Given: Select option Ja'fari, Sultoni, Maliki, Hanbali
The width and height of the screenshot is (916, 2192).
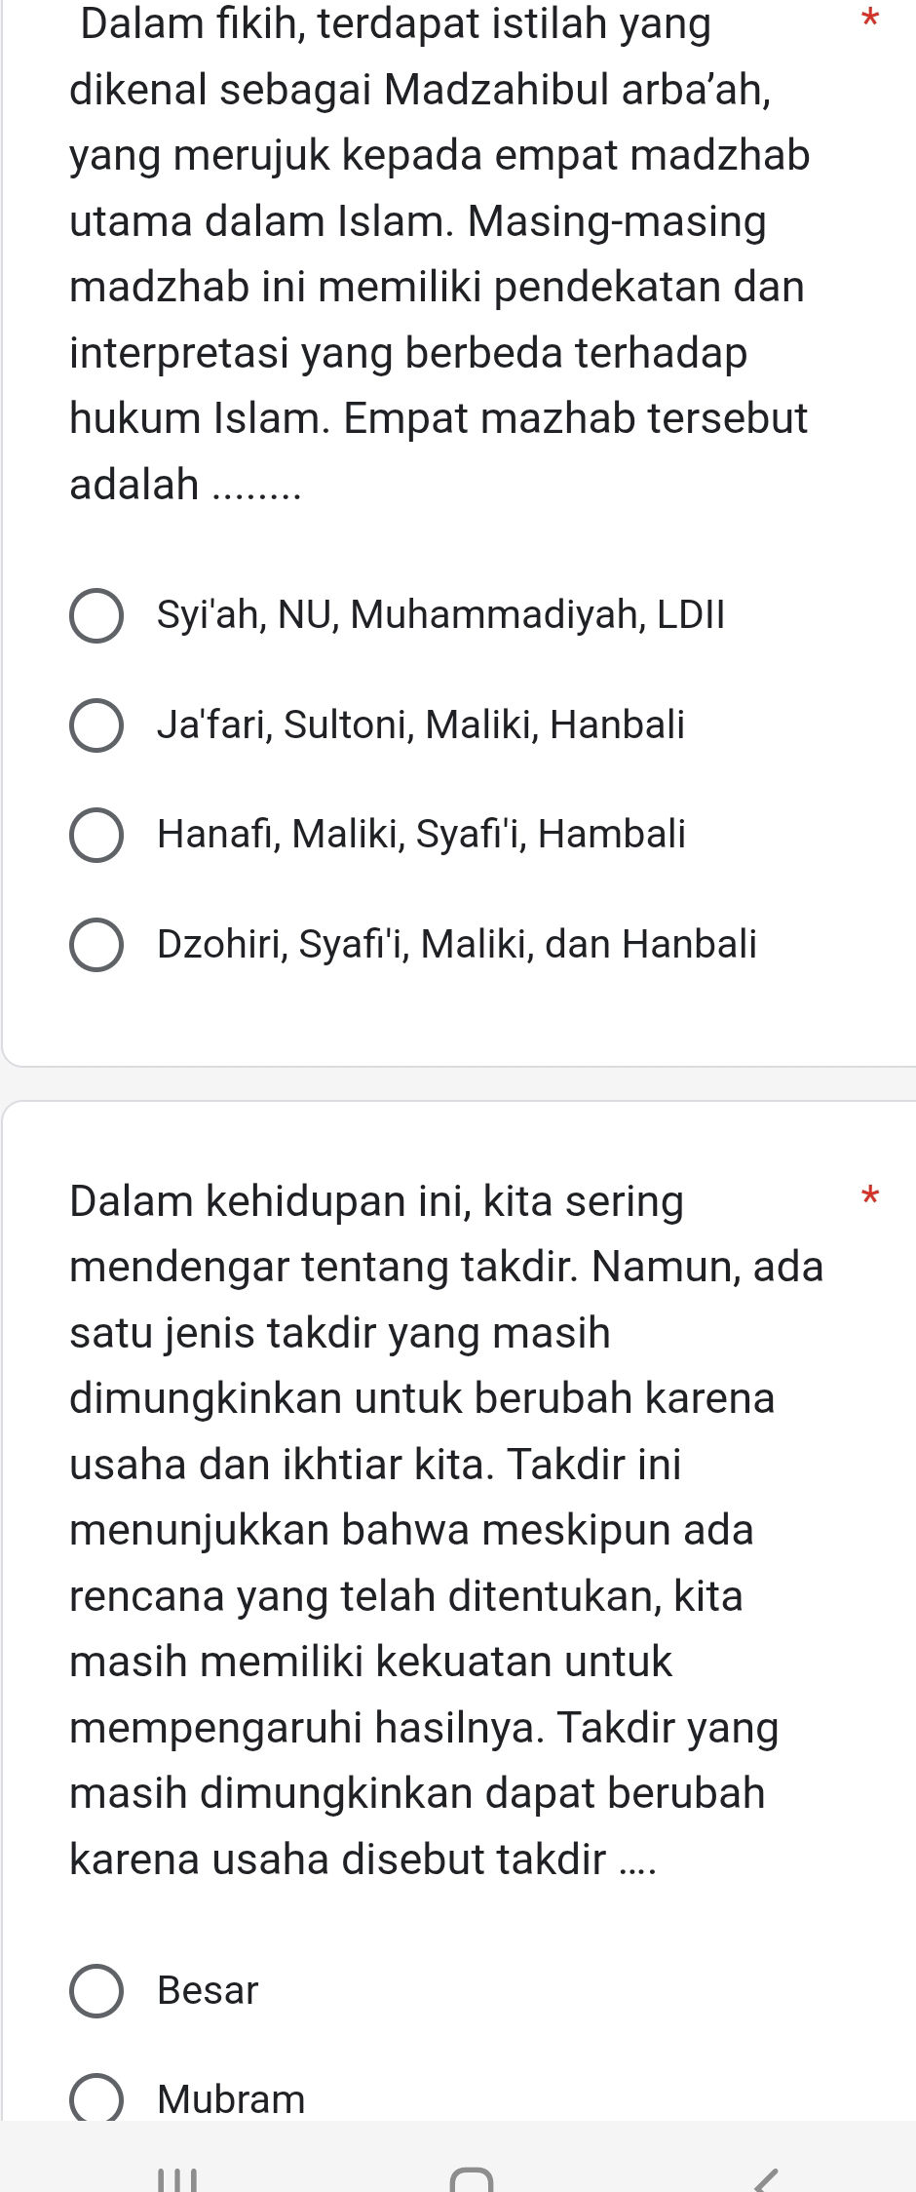Looking at the screenshot, I should [x=97, y=725].
